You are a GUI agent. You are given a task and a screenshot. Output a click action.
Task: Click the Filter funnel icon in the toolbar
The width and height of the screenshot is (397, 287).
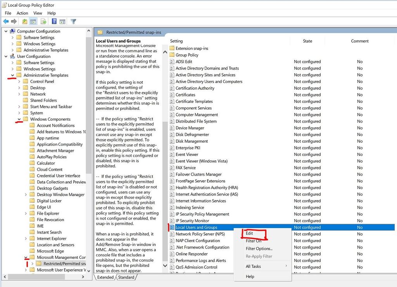73,21
